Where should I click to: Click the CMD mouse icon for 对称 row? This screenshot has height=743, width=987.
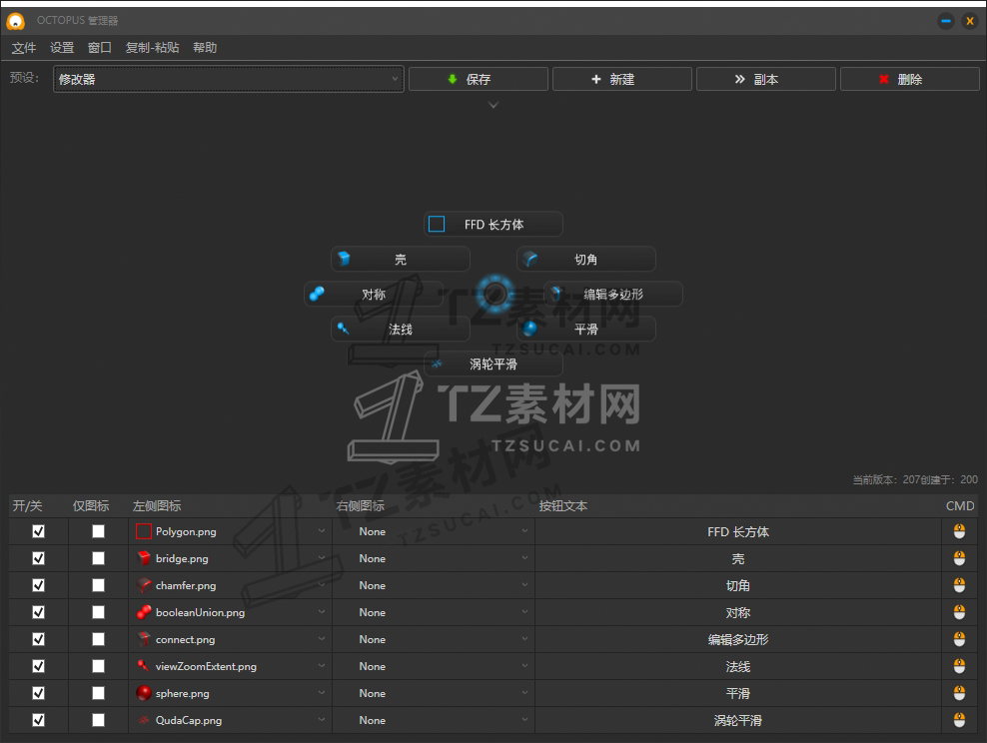click(959, 612)
